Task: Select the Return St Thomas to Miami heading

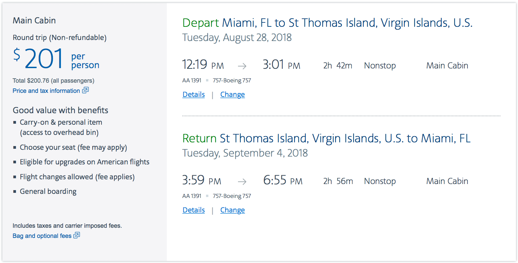Action: tap(326, 139)
